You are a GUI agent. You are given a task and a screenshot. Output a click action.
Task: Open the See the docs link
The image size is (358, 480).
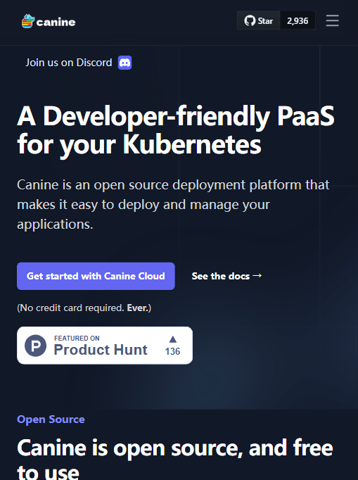point(226,276)
